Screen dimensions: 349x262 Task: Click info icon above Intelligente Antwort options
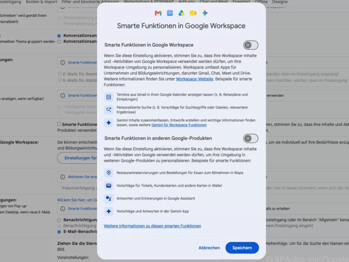coord(63,96)
